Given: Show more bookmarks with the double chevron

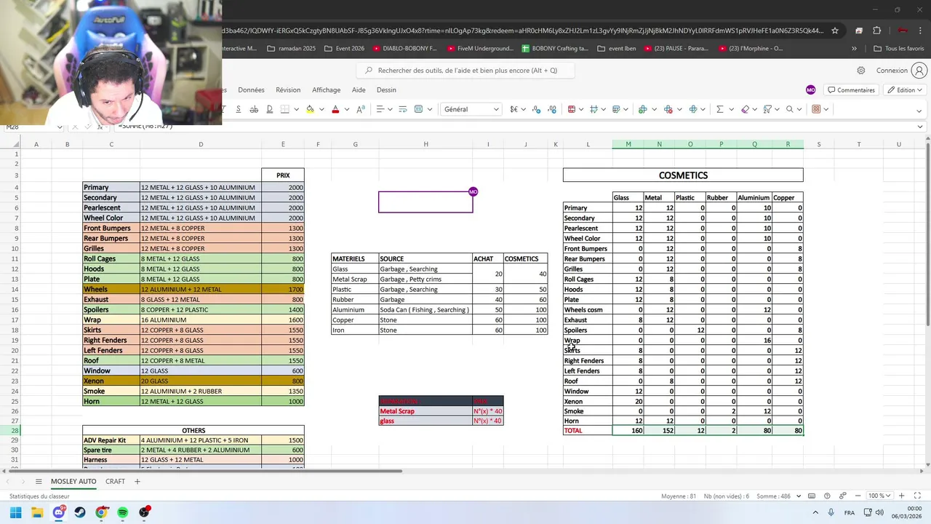Looking at the screenshot, I should (854, 49).
